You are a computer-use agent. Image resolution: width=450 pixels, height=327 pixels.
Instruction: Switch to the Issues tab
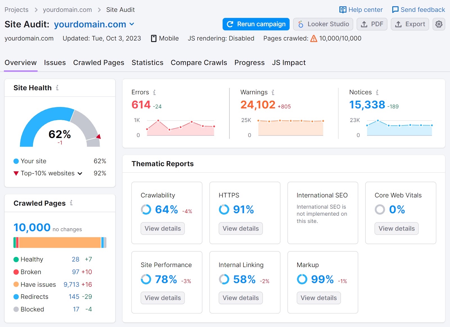tap(55, 62)
